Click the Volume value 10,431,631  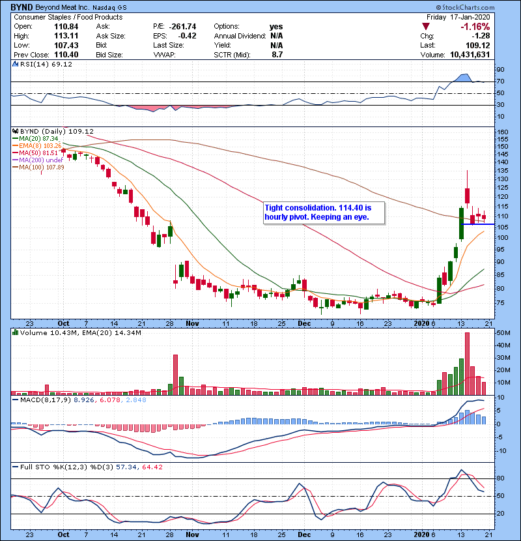pyautogui.click(x=470, y=55)
